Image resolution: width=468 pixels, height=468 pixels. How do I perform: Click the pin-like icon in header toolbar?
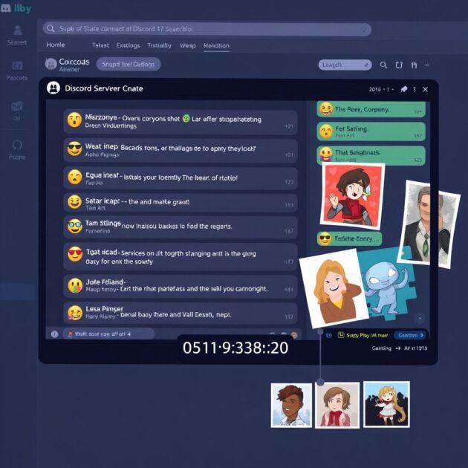click(x=414, y=65)
